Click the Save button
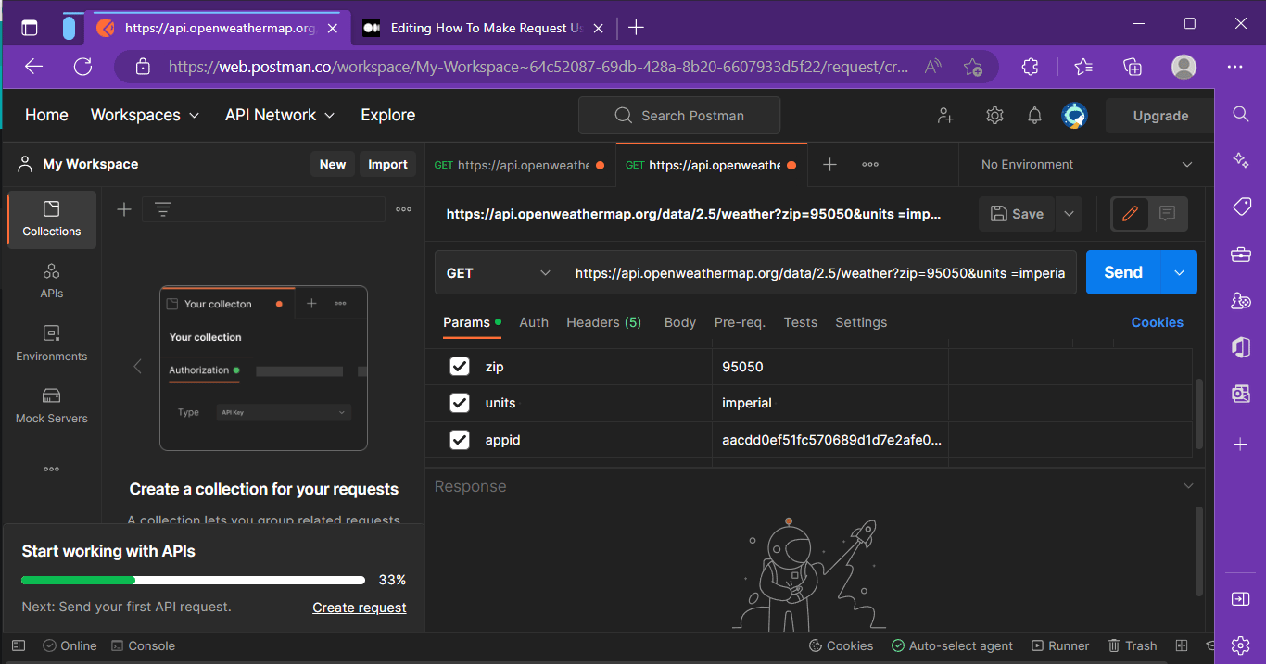Screen dimensions: 1266x664 point(1018,214)
